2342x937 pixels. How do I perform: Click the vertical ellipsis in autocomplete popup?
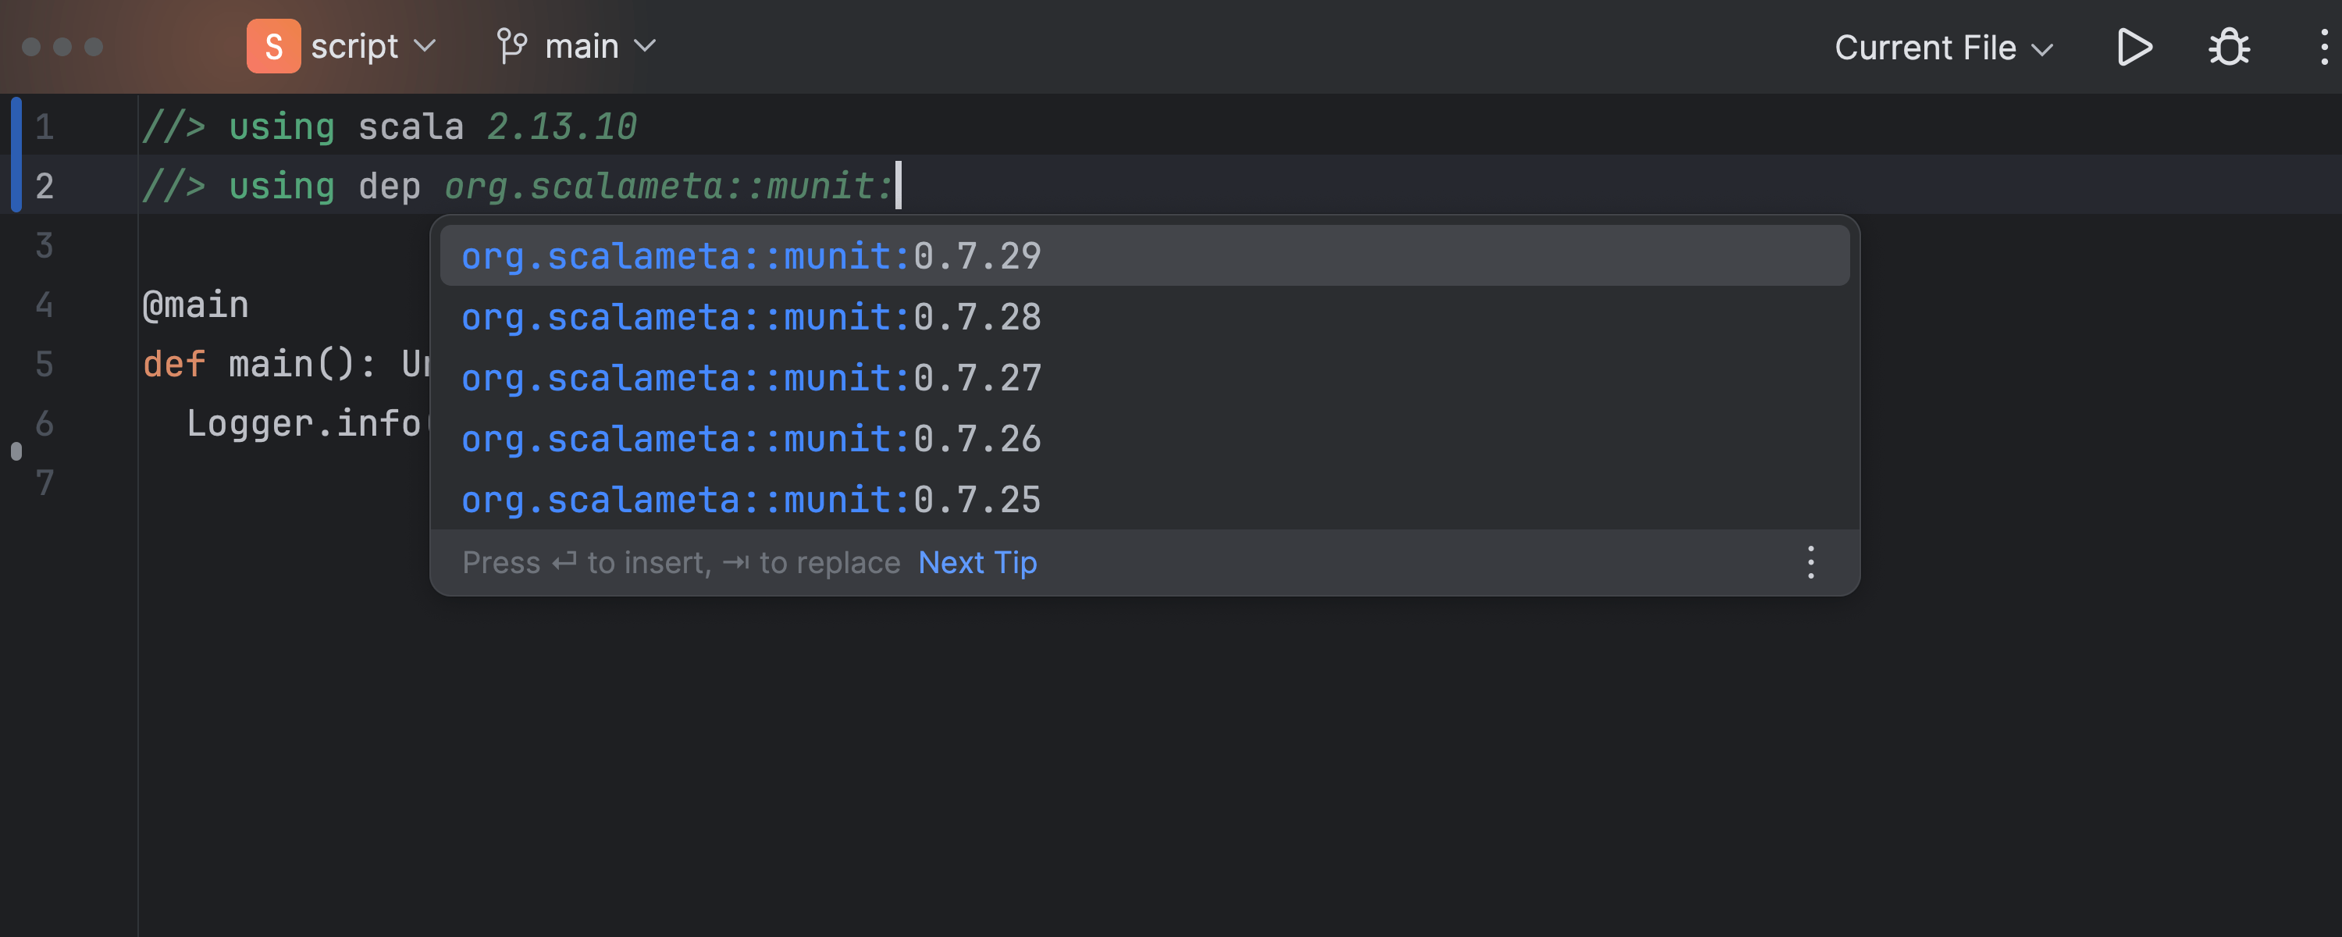tap(1812, 562)
